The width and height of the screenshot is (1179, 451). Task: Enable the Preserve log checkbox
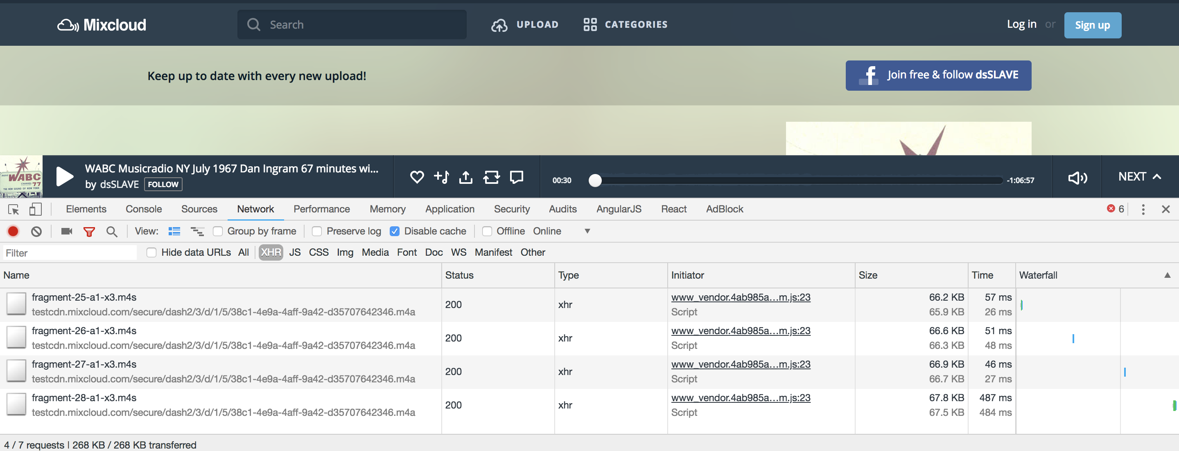click(317, 231)
